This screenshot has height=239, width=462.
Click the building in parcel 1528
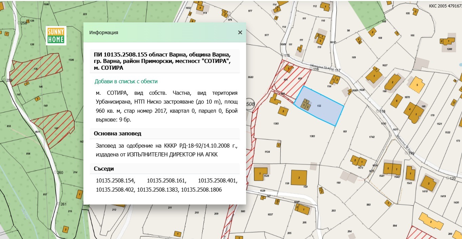[x=261, y=174]
